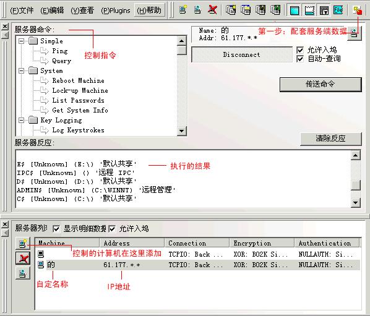Image resolution: width=370 pixels, height=316 pixels.
Task: Toggle the 自动-查询 checkbox
Action: [x=300, y=59]
